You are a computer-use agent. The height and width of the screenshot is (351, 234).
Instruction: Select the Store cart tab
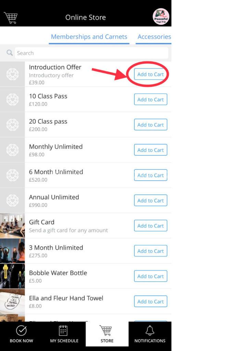(107, 334)
